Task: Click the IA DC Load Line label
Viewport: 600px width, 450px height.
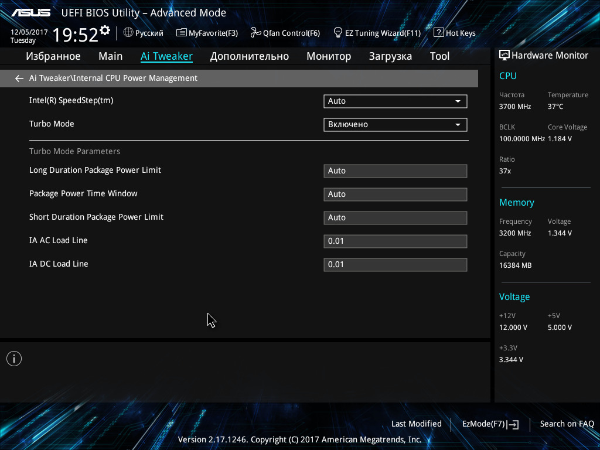Action: (x=59, y=264)
